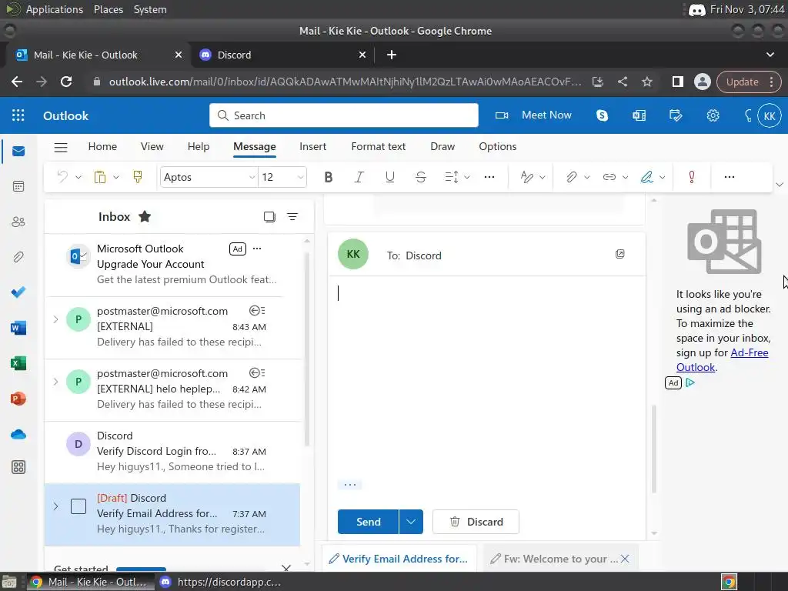
Task: Click the Insert link icon
Action: [609, 177]
